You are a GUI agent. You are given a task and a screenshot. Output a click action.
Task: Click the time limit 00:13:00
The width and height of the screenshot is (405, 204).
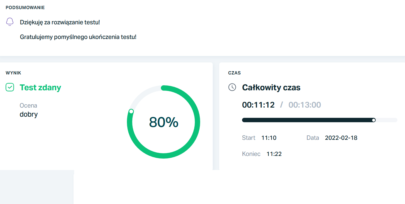(x=304, y=105)
